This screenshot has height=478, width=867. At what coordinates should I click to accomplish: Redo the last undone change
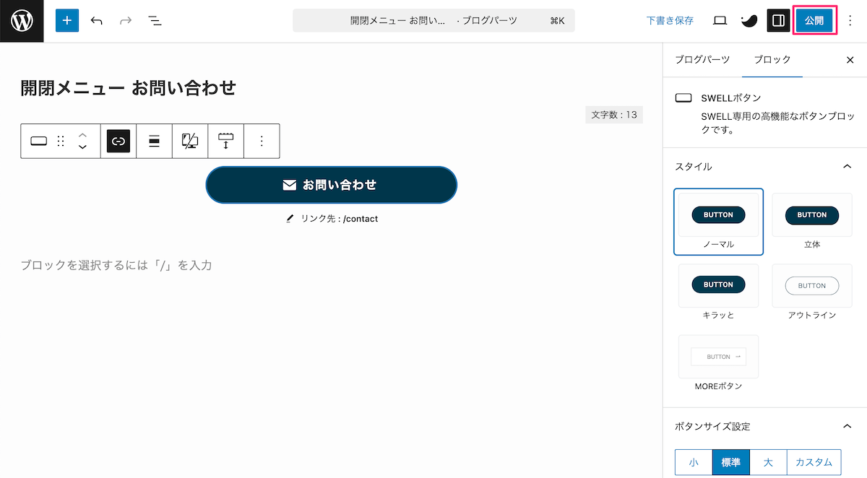click(126, 21)
